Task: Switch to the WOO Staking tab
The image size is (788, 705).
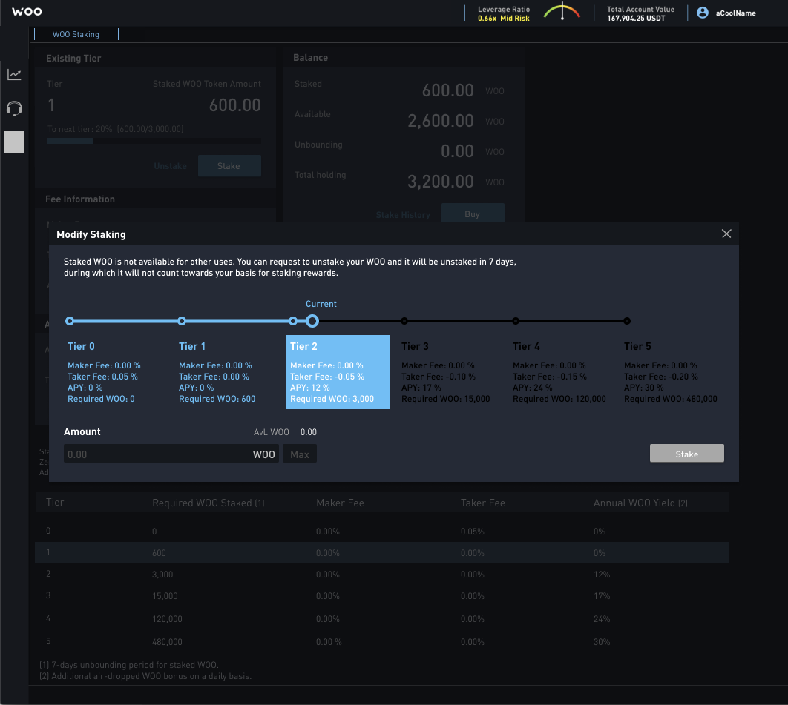Action: tap(76, 34)
